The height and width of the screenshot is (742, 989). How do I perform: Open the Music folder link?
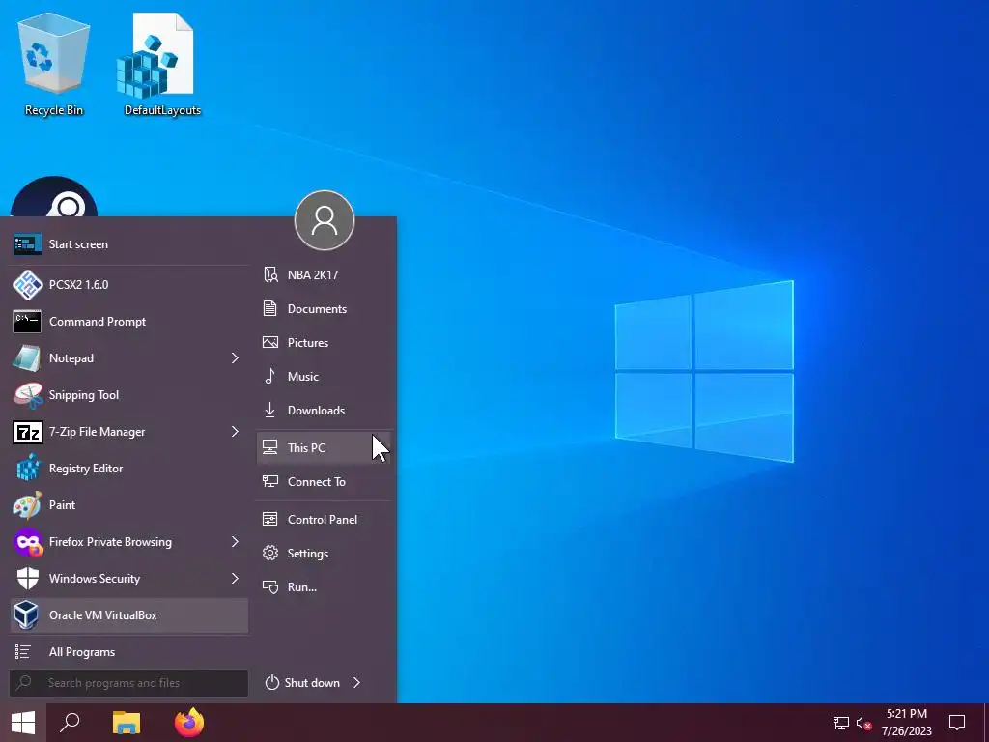(324, 377)
